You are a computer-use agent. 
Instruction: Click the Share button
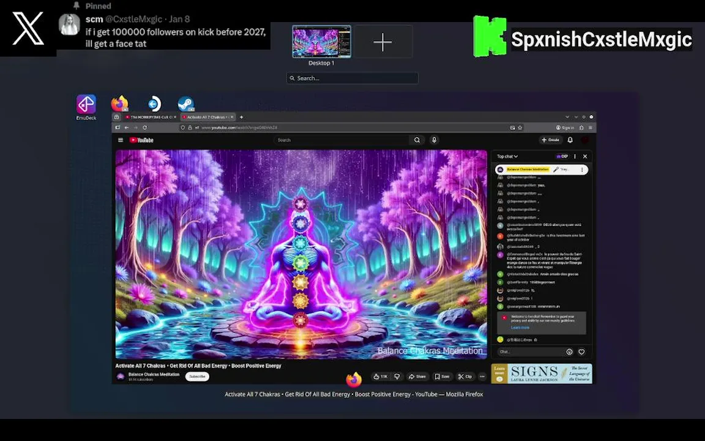(x=417, y=377)
